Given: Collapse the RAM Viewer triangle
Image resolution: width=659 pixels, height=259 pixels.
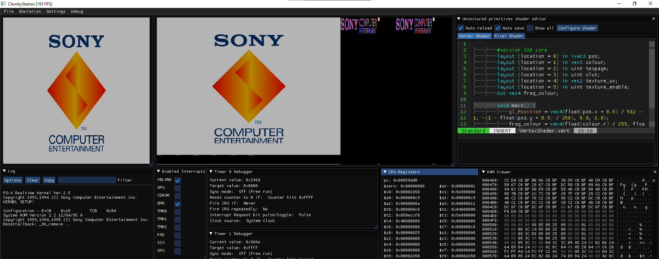Looking at the screenshot, I should [483, 172].
